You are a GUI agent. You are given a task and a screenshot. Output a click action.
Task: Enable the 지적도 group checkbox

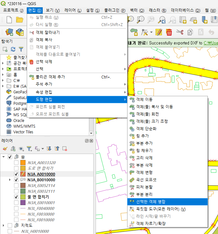pyautogui.click(x=10, y=225)
